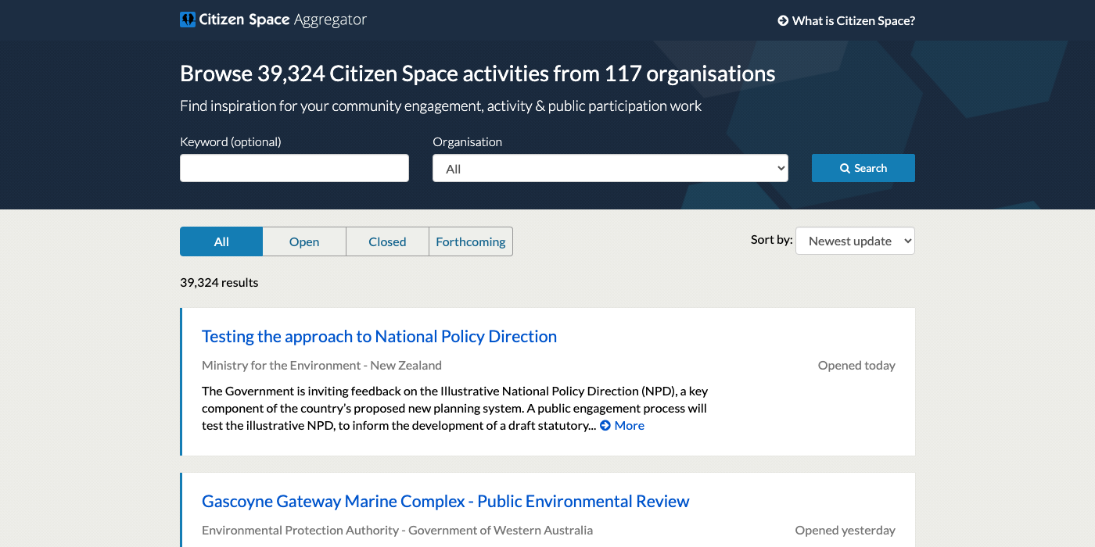This screenshot has width=1095, height=547.
Task: Click the arrow icon beside What is Citizen Space
Action: pos(783,21)
